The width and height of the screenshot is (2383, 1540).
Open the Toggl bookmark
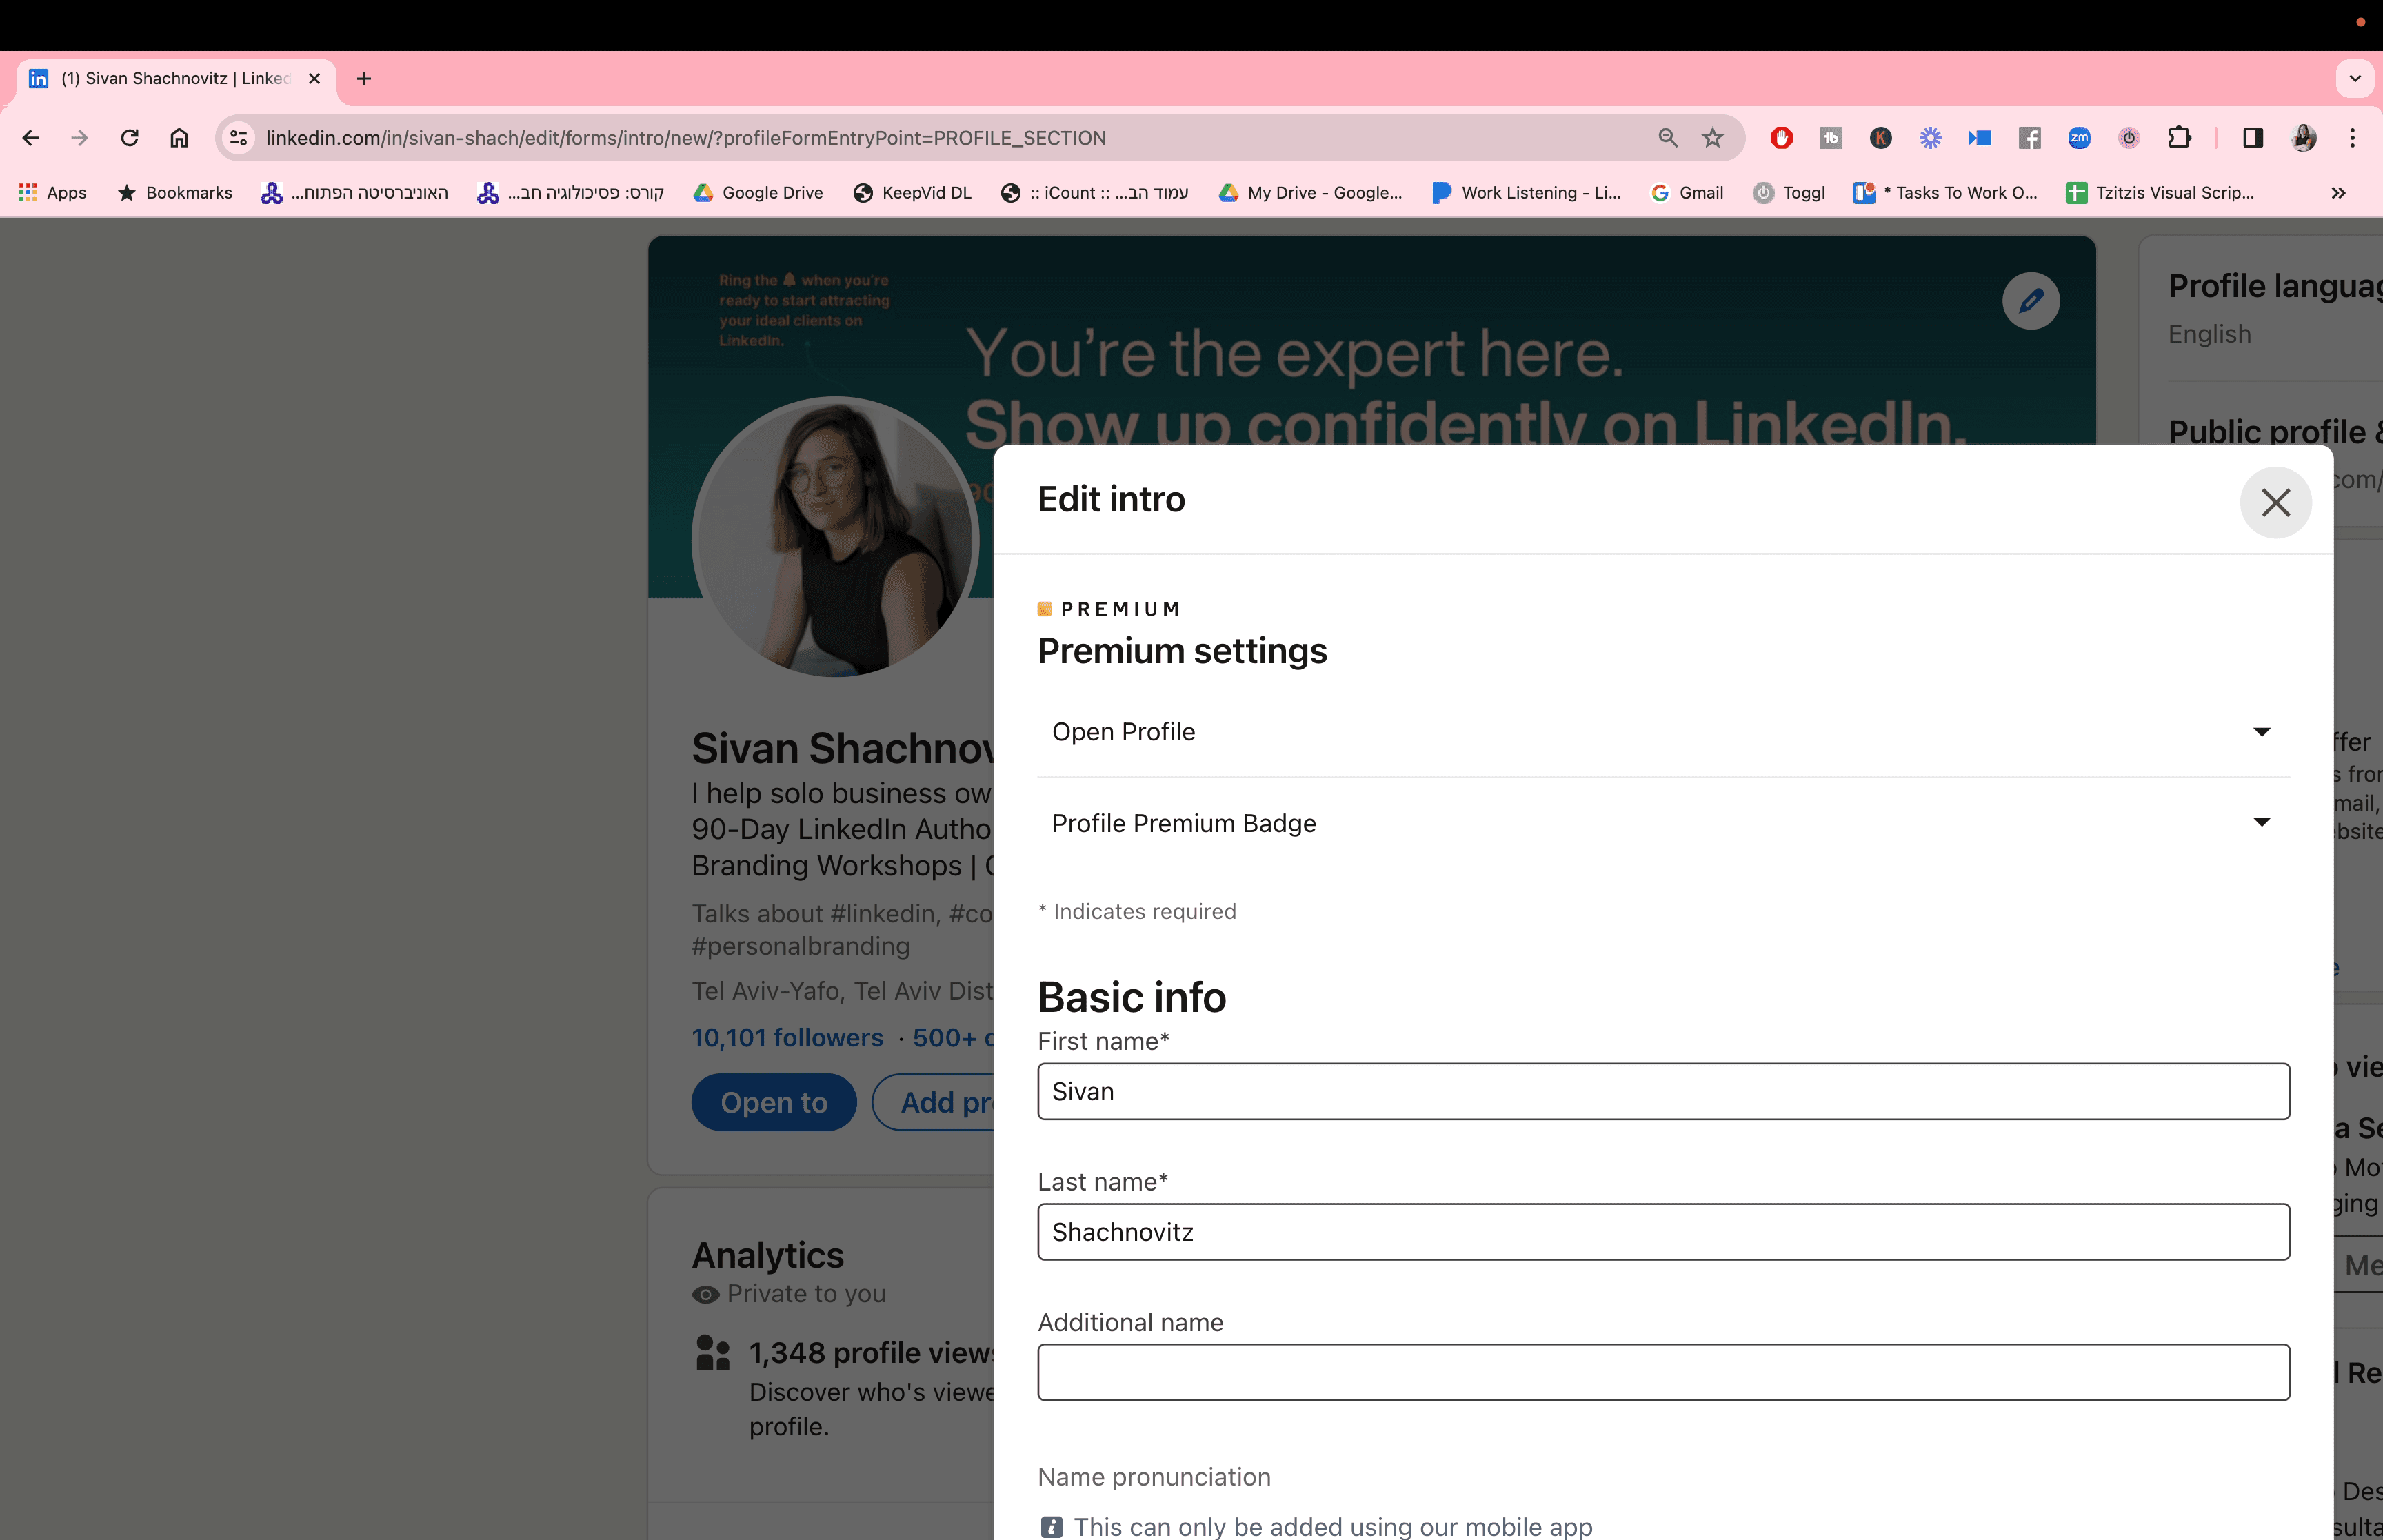1789,193
